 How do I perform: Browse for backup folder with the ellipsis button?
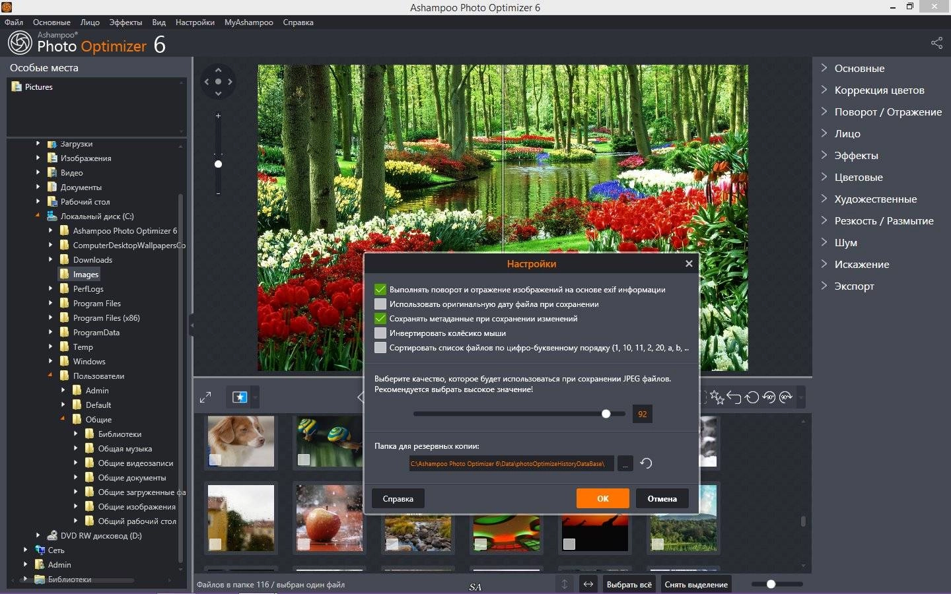point(625,464)
